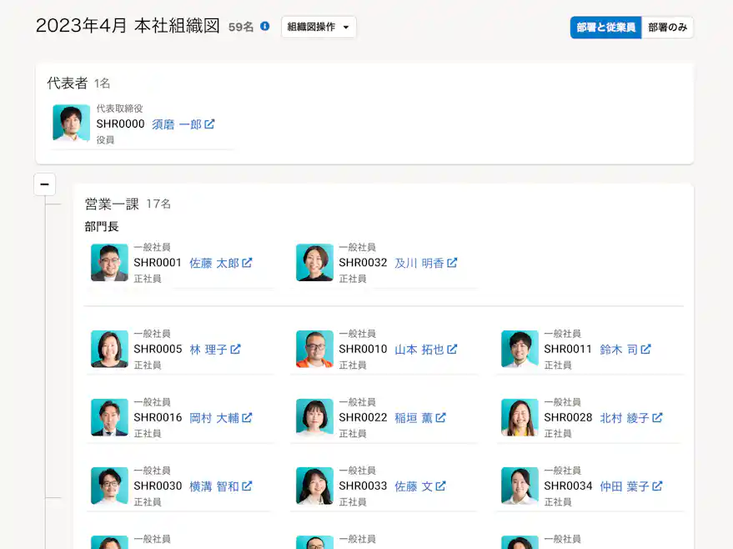Click employee ID SHR0011
The width and height of the screenshot is (733, 549).
pos(568,350)
